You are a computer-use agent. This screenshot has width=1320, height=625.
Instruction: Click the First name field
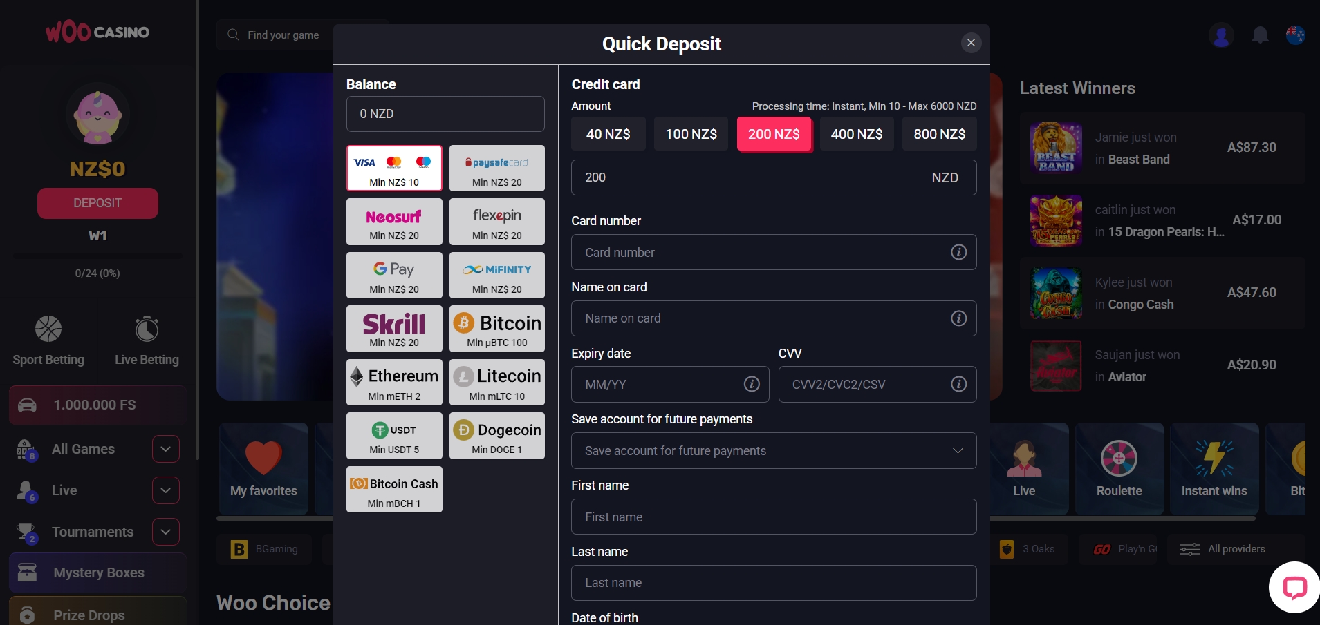point(774,517)
